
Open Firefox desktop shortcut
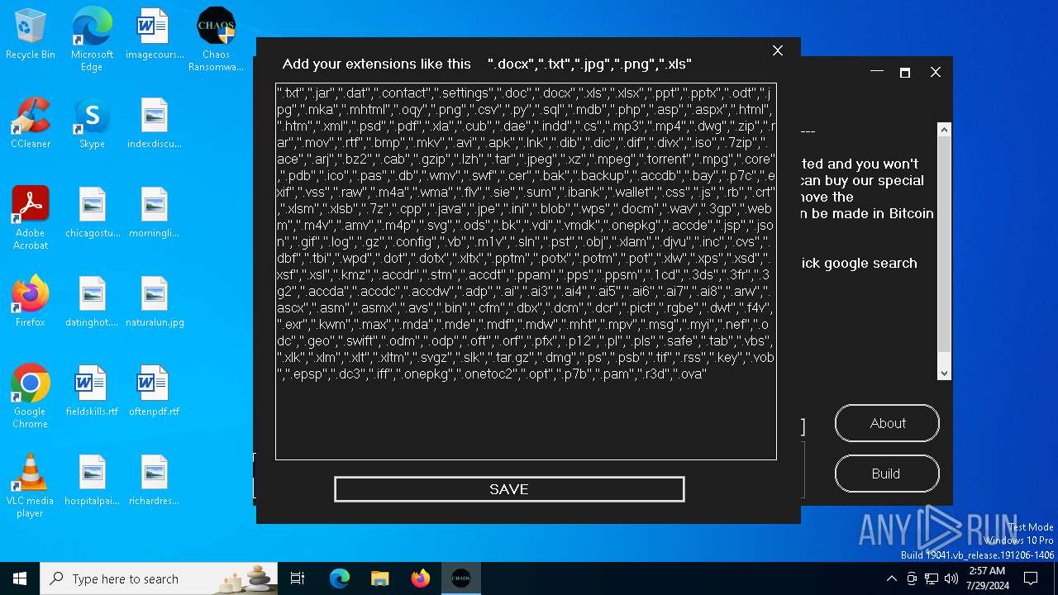tap(30, 302)
